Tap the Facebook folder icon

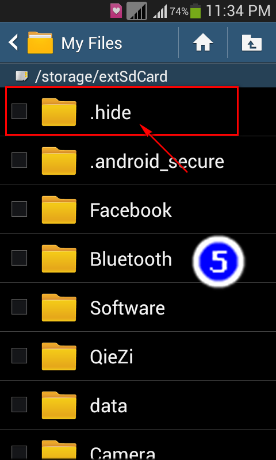[59, 210]
